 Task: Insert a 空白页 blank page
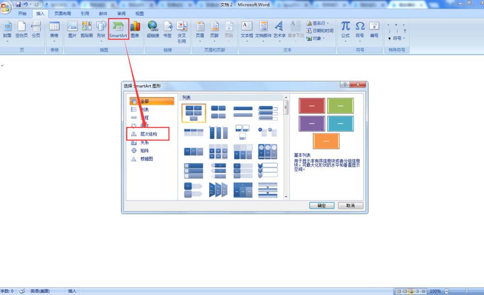[22, 30]
